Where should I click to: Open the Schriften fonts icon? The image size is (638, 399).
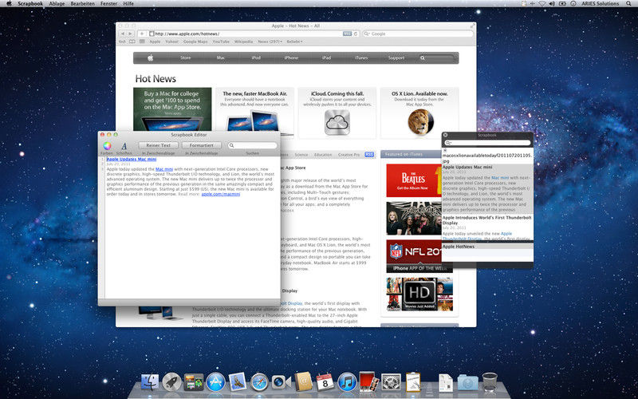[124, 146]
